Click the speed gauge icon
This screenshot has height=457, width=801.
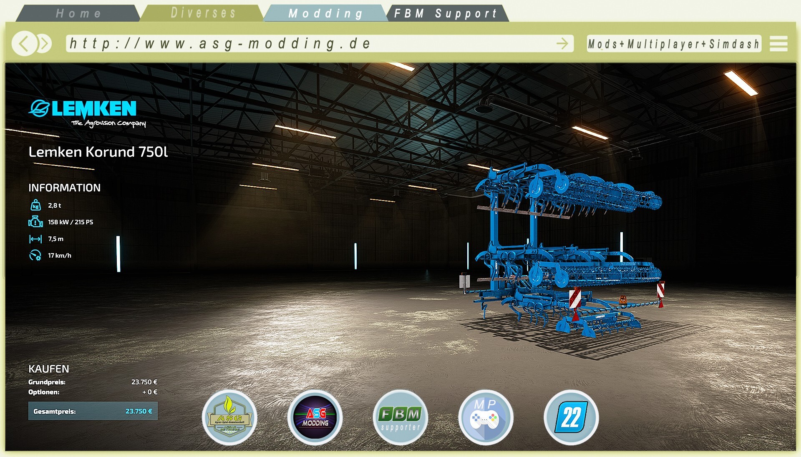pos(35,255)
